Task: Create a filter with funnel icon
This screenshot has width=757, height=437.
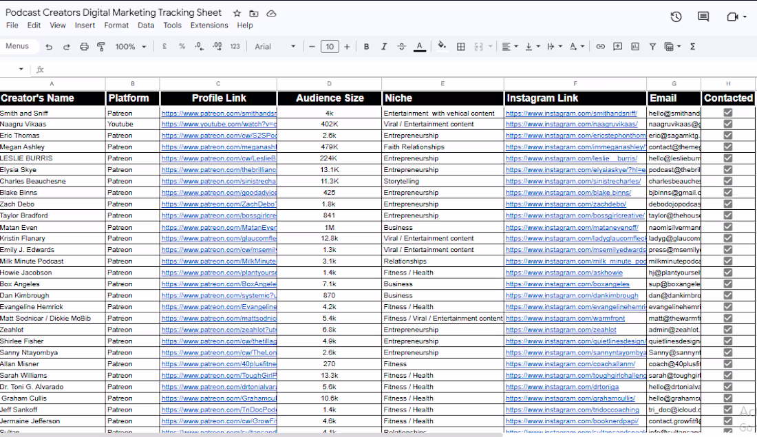Action: [x=652, y=46]
